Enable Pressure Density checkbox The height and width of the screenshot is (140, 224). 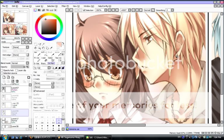click(43, 111)
